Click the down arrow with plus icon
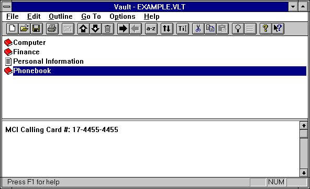Screen dimensions: 310x189 [96, 29]
